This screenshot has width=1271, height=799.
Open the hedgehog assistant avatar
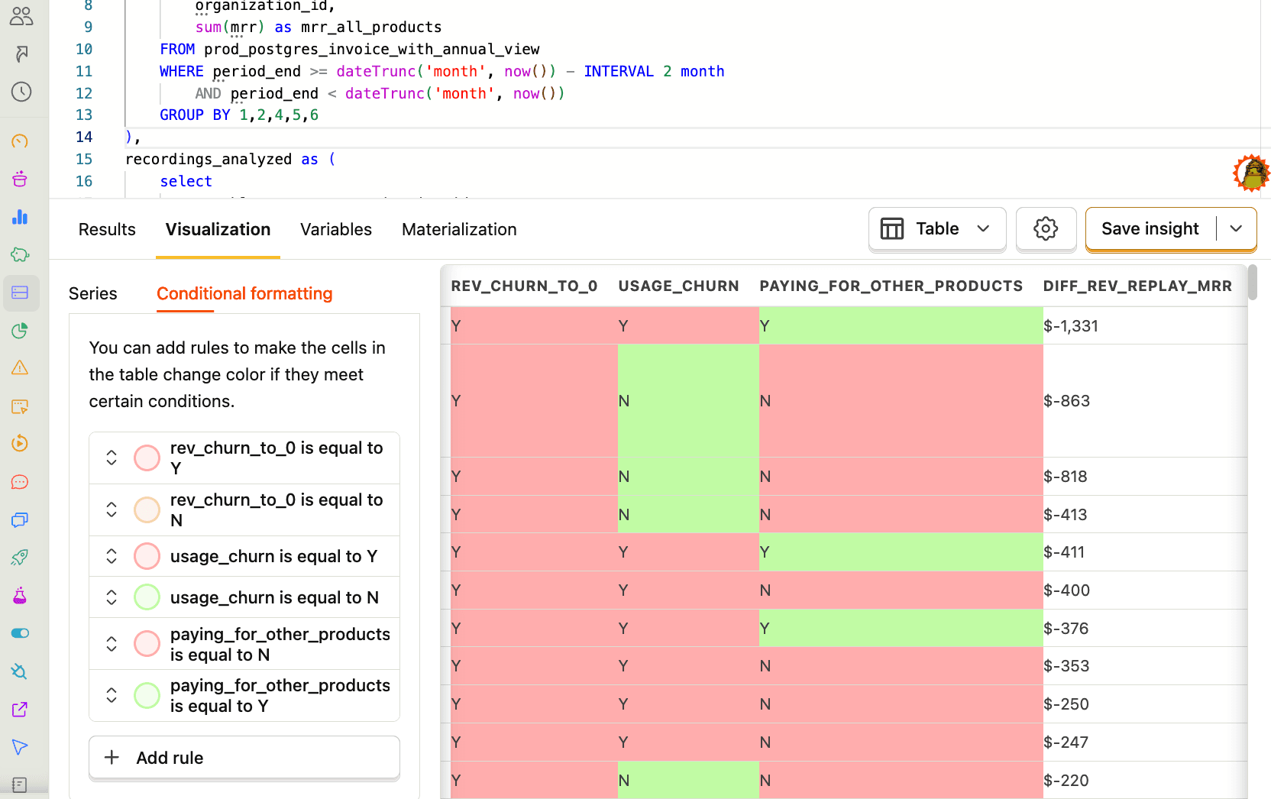(x=1251, y=173)
